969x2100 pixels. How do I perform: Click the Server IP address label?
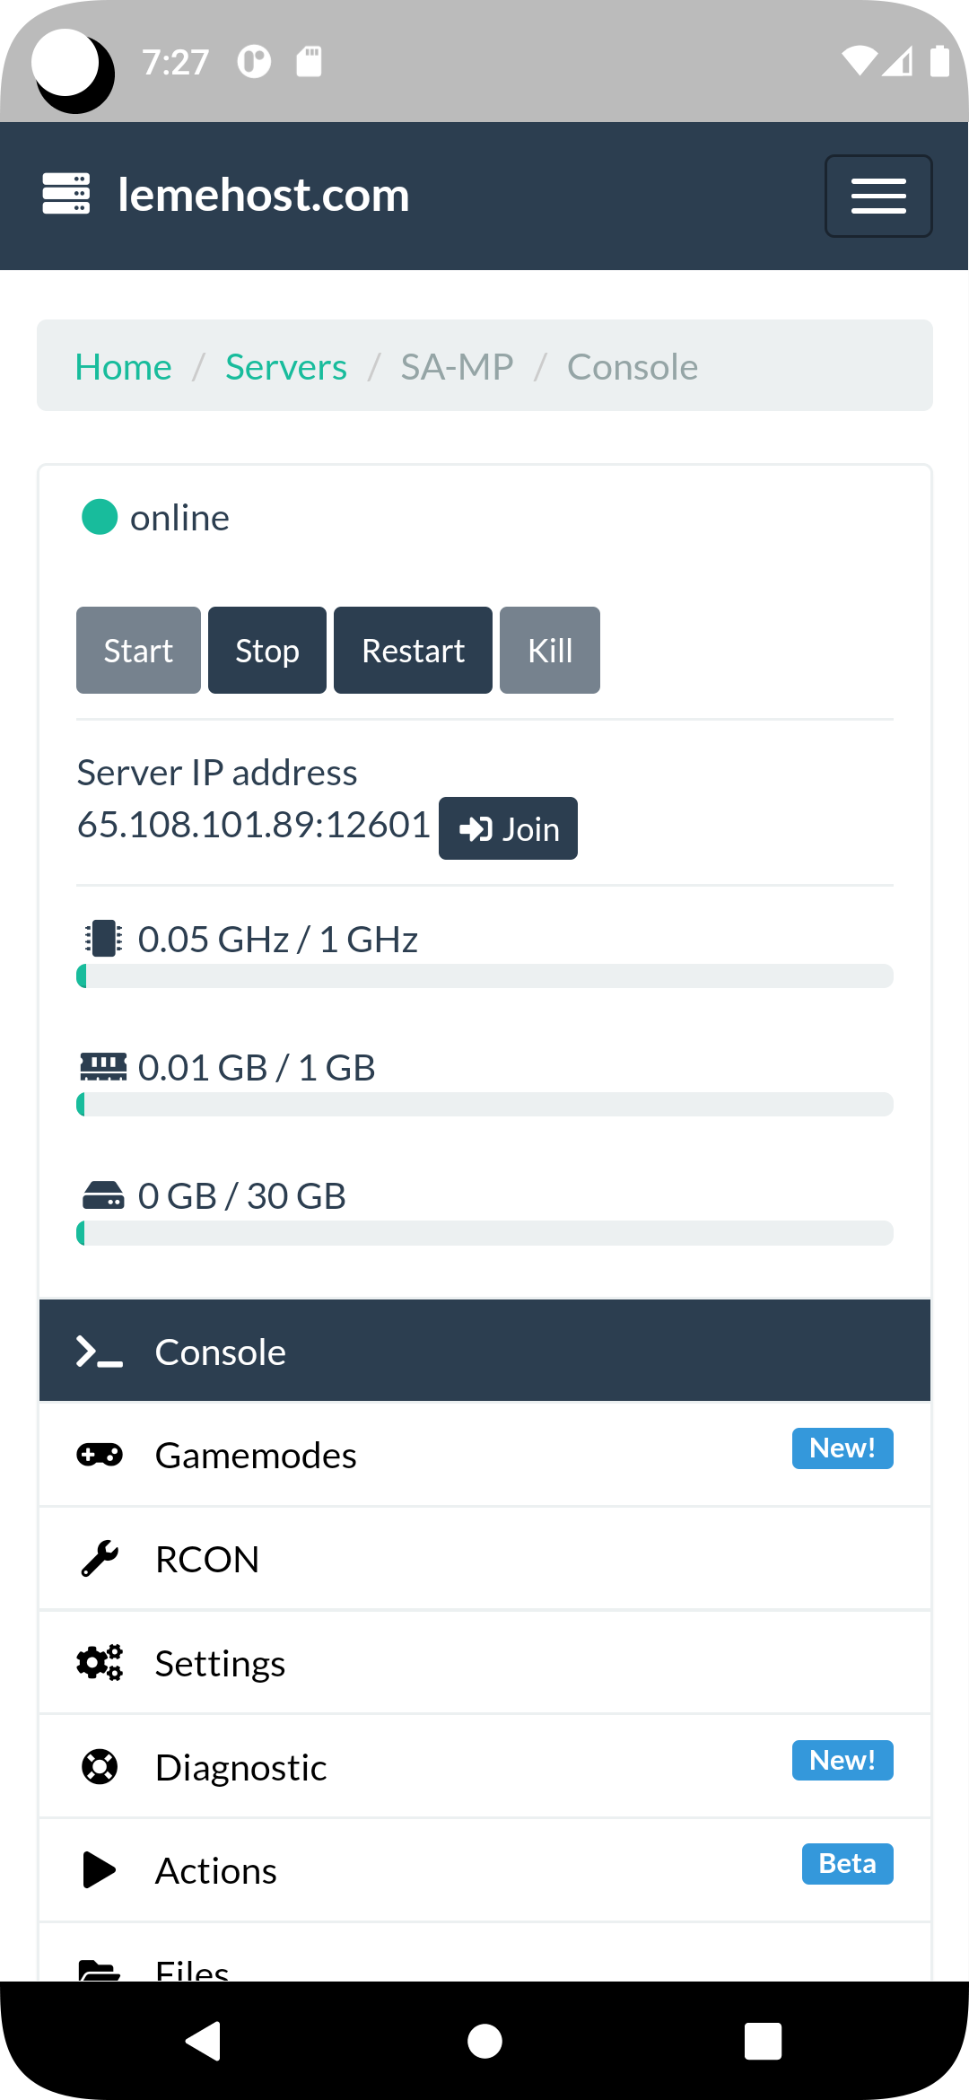217,773
